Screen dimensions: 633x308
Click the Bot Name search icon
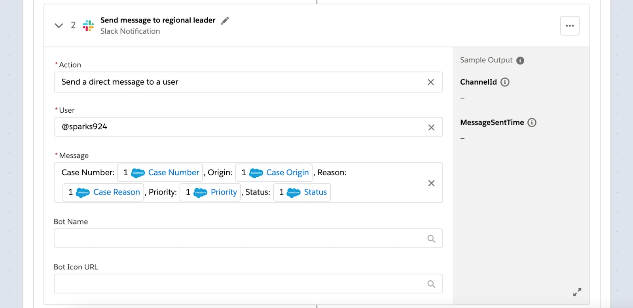[x=431, y=239]
